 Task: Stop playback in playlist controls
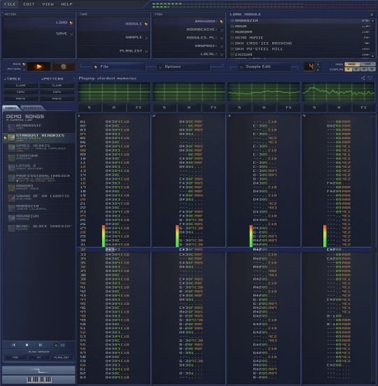27,345
